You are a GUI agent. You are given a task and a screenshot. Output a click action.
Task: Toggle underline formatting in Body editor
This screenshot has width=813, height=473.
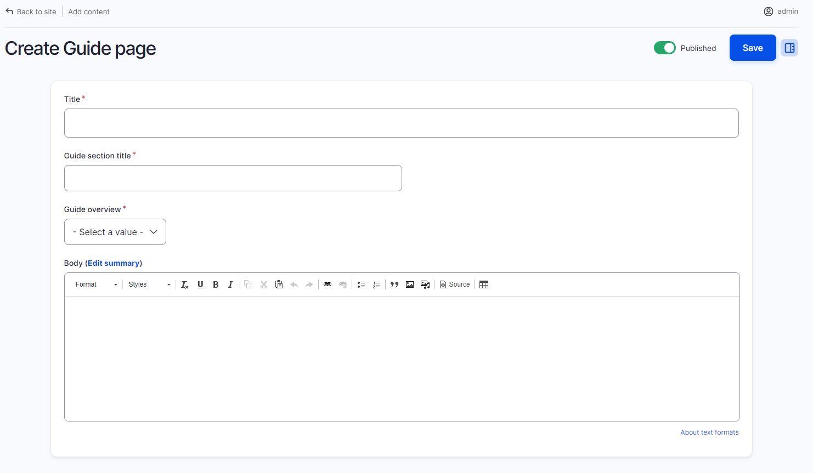click(200, 284)
